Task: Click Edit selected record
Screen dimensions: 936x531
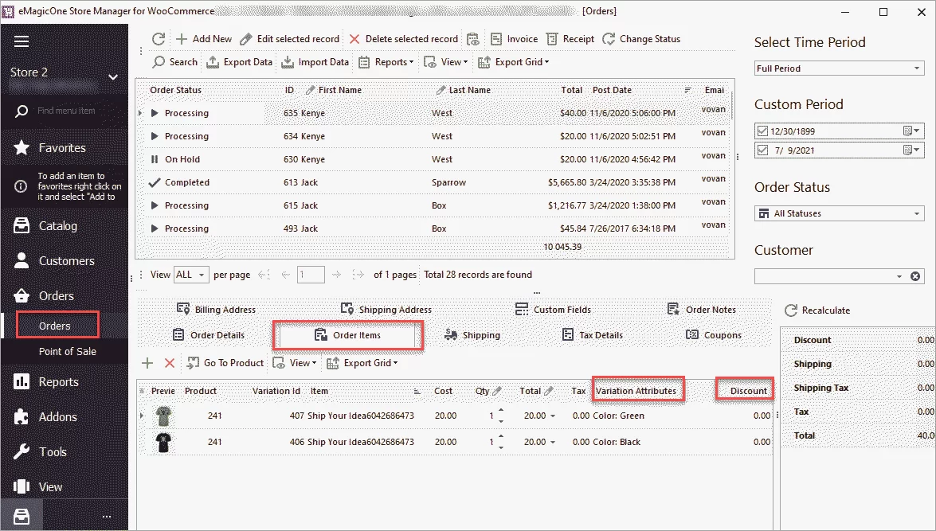Action: coord(289,38)
